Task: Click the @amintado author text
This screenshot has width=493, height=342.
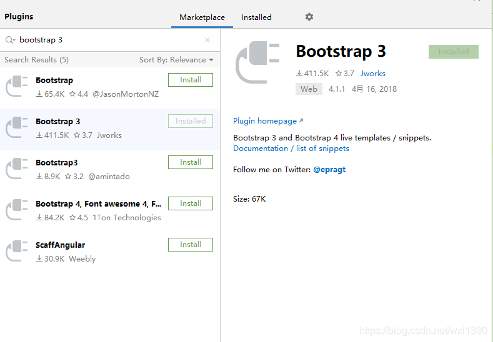Action: (109, 176)
